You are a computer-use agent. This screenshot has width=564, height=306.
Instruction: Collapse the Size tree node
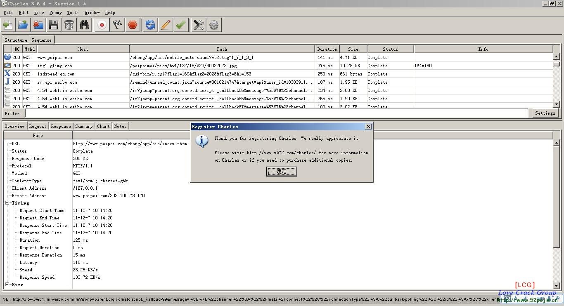(7, 285)
